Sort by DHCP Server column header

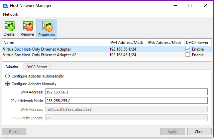click(197, 43)
